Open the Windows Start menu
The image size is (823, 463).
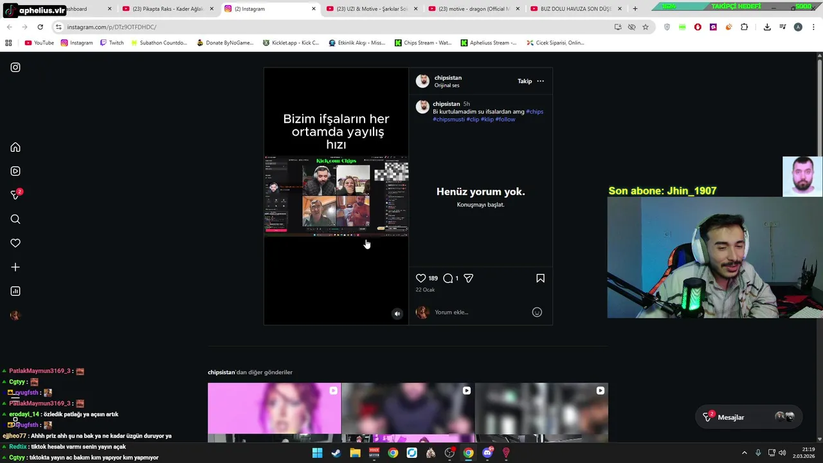pos(317,453)
